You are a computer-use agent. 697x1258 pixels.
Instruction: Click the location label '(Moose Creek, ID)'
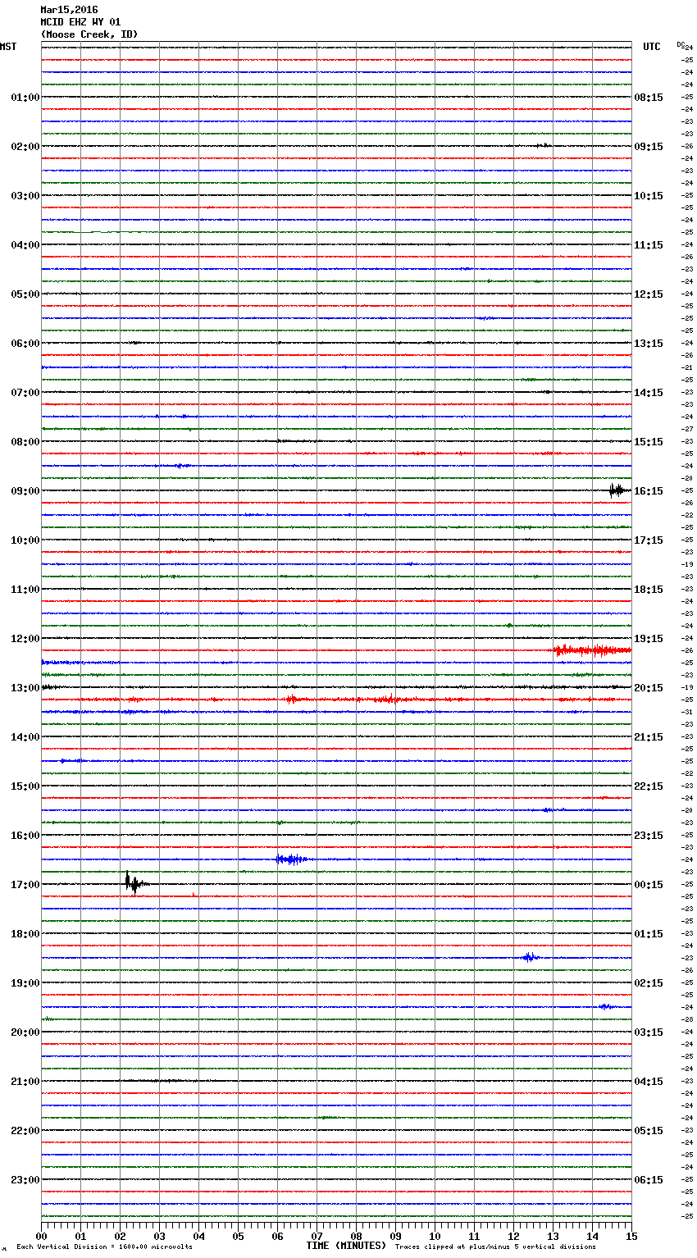point(89,34)
